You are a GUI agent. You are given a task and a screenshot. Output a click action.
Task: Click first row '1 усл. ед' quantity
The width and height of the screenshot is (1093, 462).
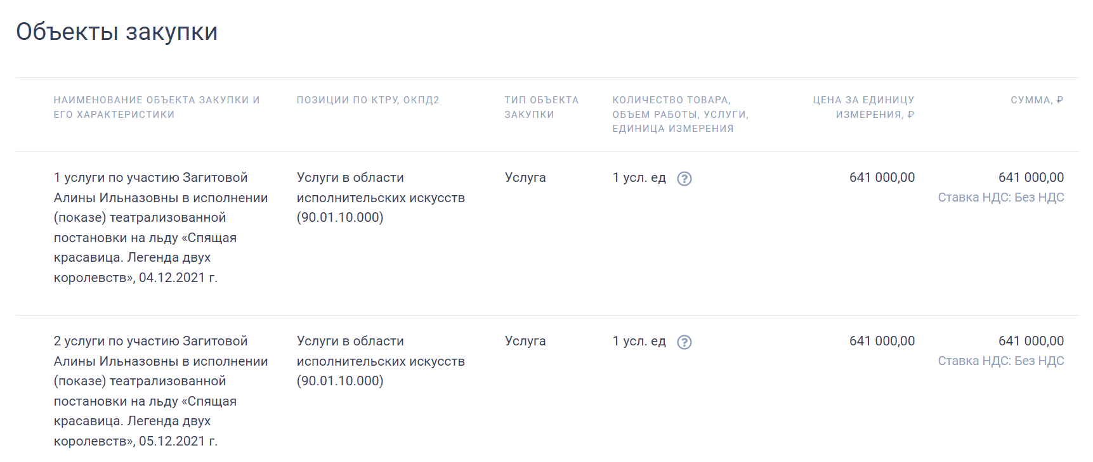(639, 177)
